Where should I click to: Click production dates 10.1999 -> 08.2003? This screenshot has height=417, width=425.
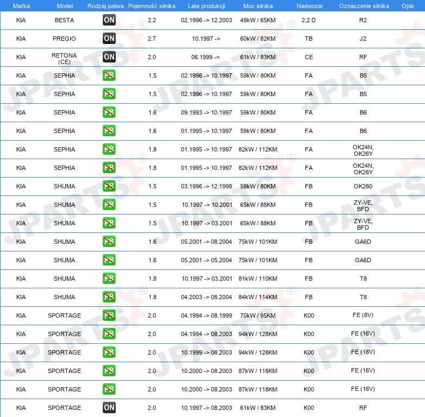[x=207, y=352]
